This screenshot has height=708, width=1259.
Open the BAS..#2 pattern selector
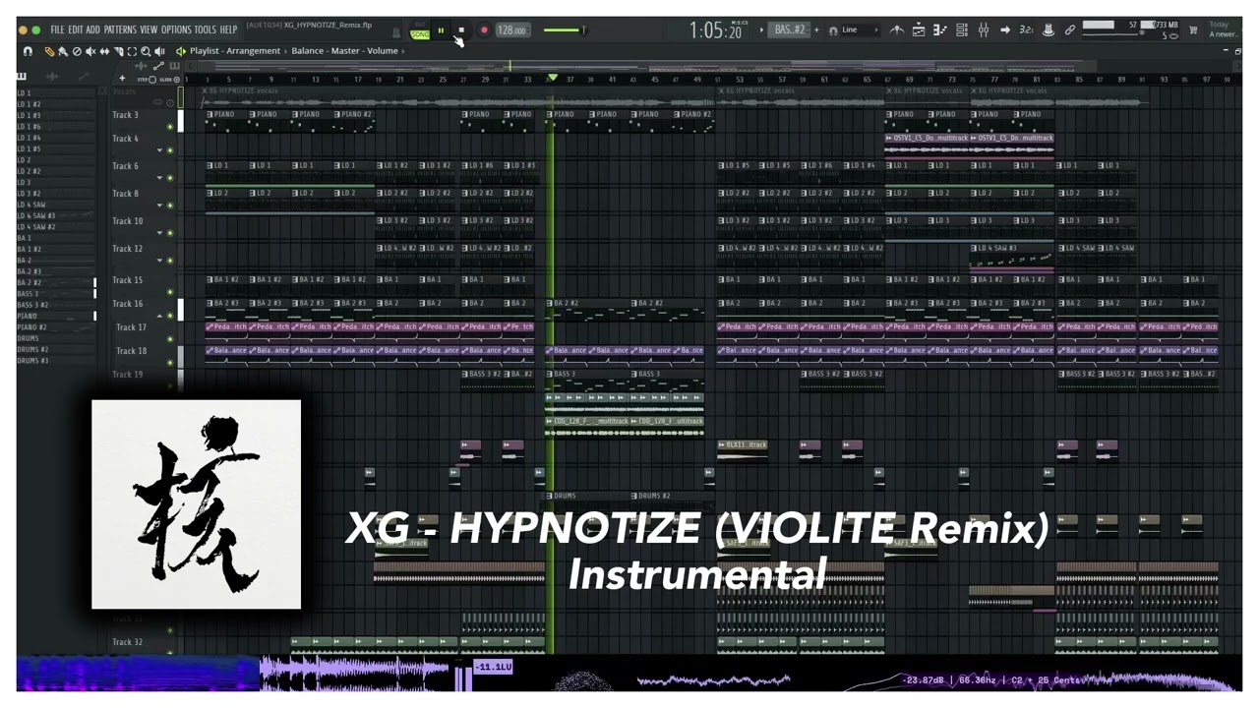coord(789,29)
